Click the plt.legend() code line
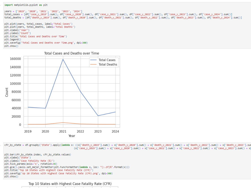The width and height of the screenshot is (251, 188). tap(13, 40)
